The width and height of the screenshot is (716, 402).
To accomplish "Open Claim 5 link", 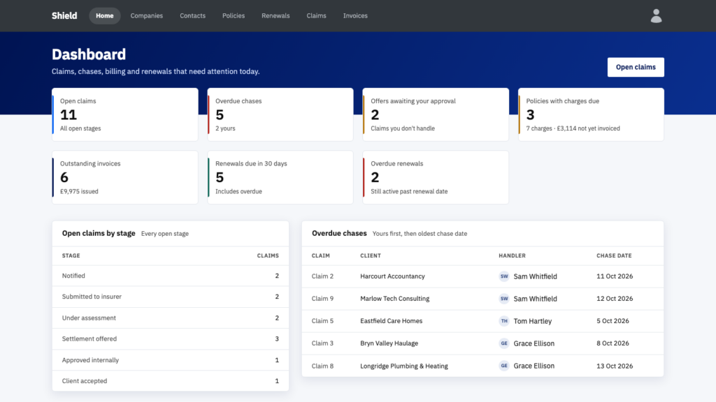I will tap(322, 321).
